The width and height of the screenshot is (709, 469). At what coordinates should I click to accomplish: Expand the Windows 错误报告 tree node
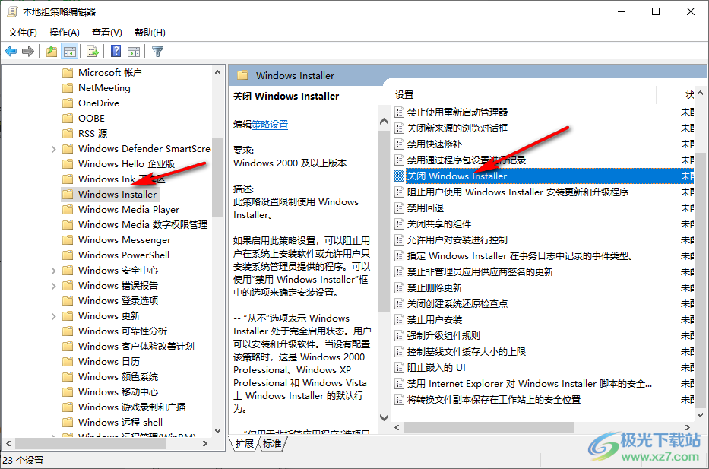click(x=53, y=285)
